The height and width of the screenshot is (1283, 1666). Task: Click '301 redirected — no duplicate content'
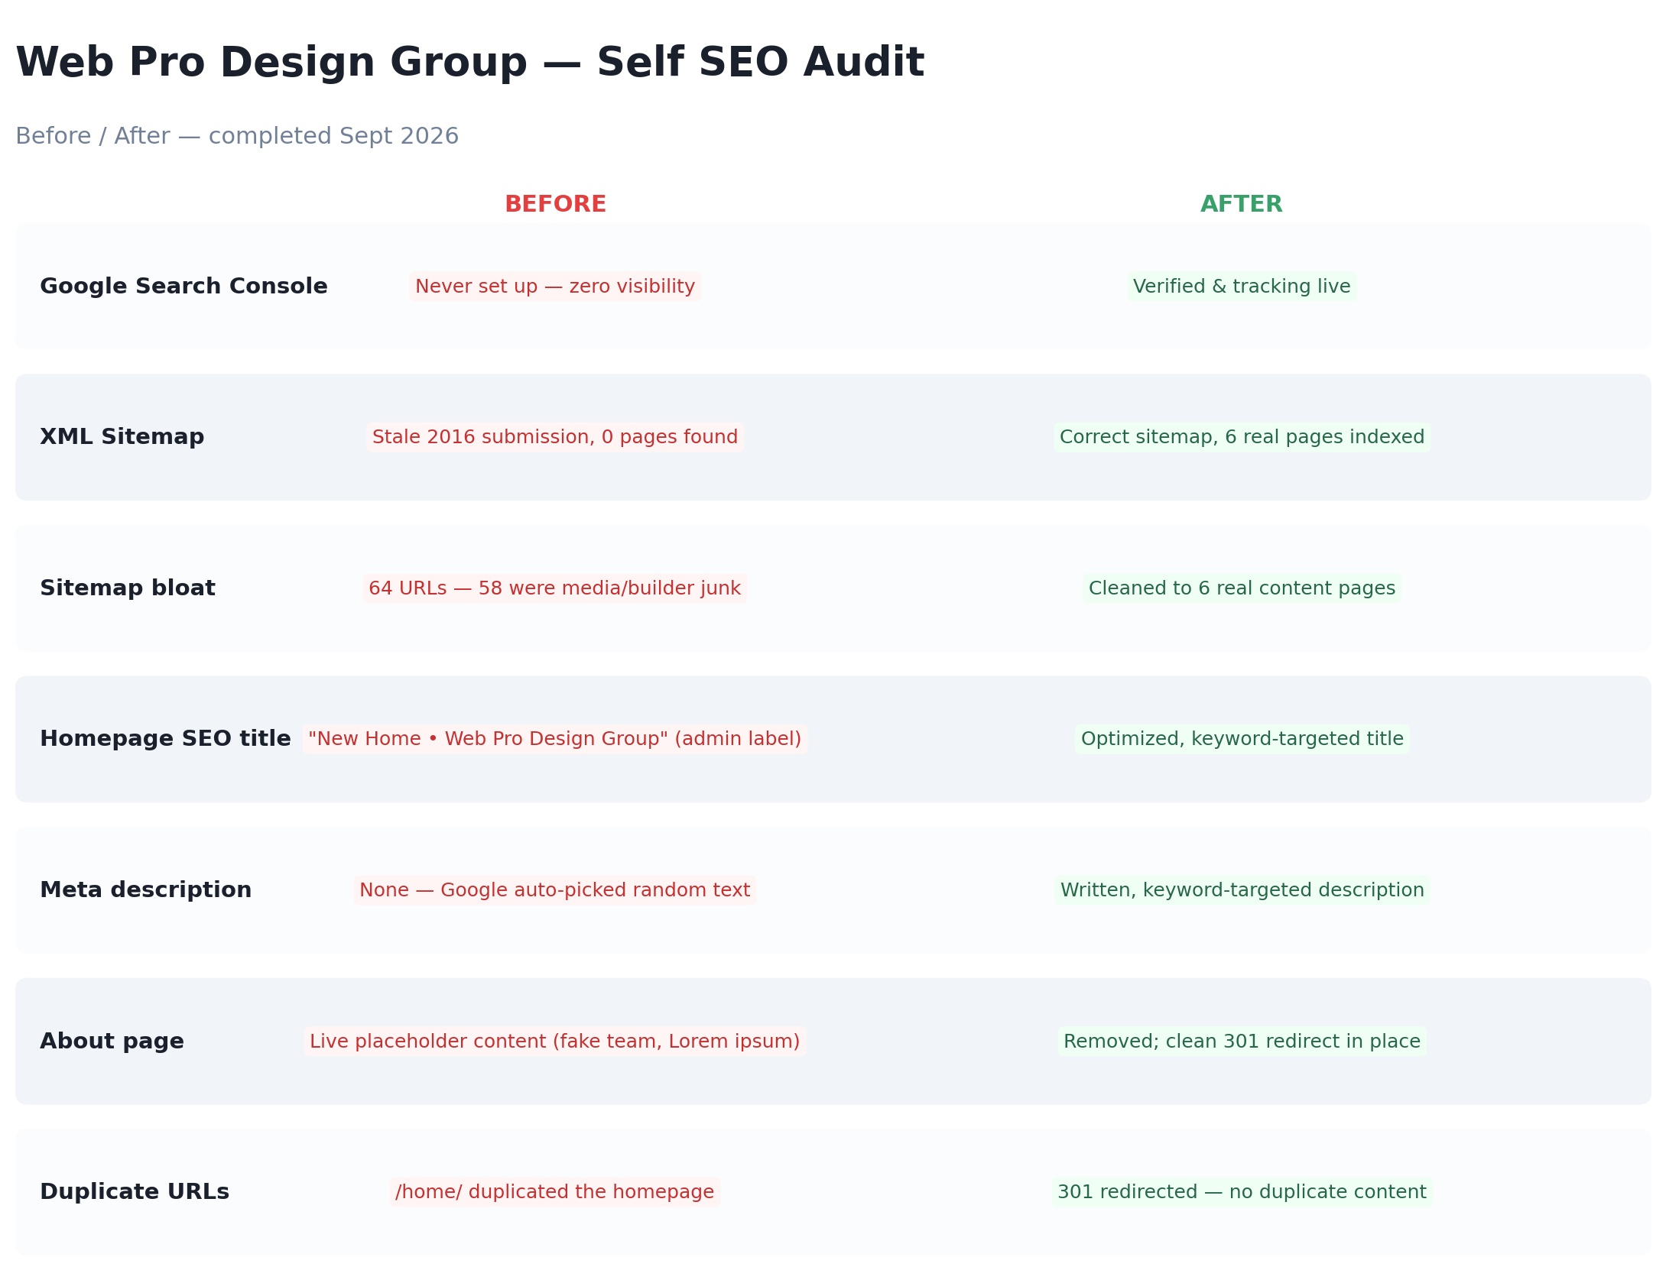[1242, 1192]
